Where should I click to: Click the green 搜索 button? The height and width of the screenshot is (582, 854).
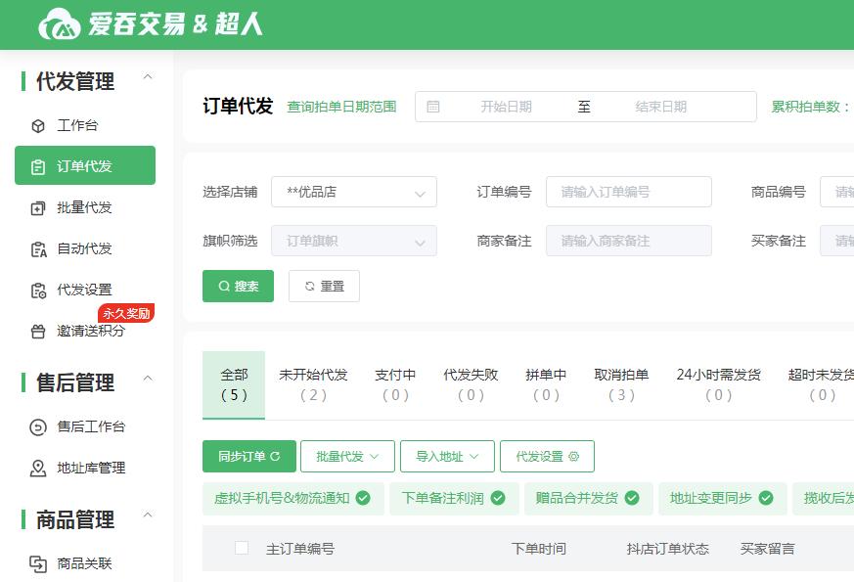[238, 286]
